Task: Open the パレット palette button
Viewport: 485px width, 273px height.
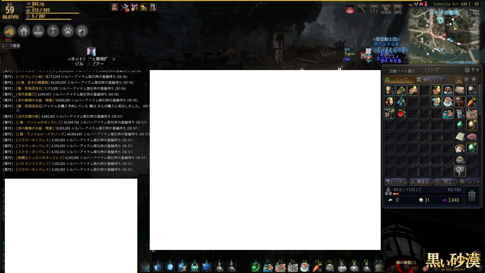Action: [x=469, y=181]
